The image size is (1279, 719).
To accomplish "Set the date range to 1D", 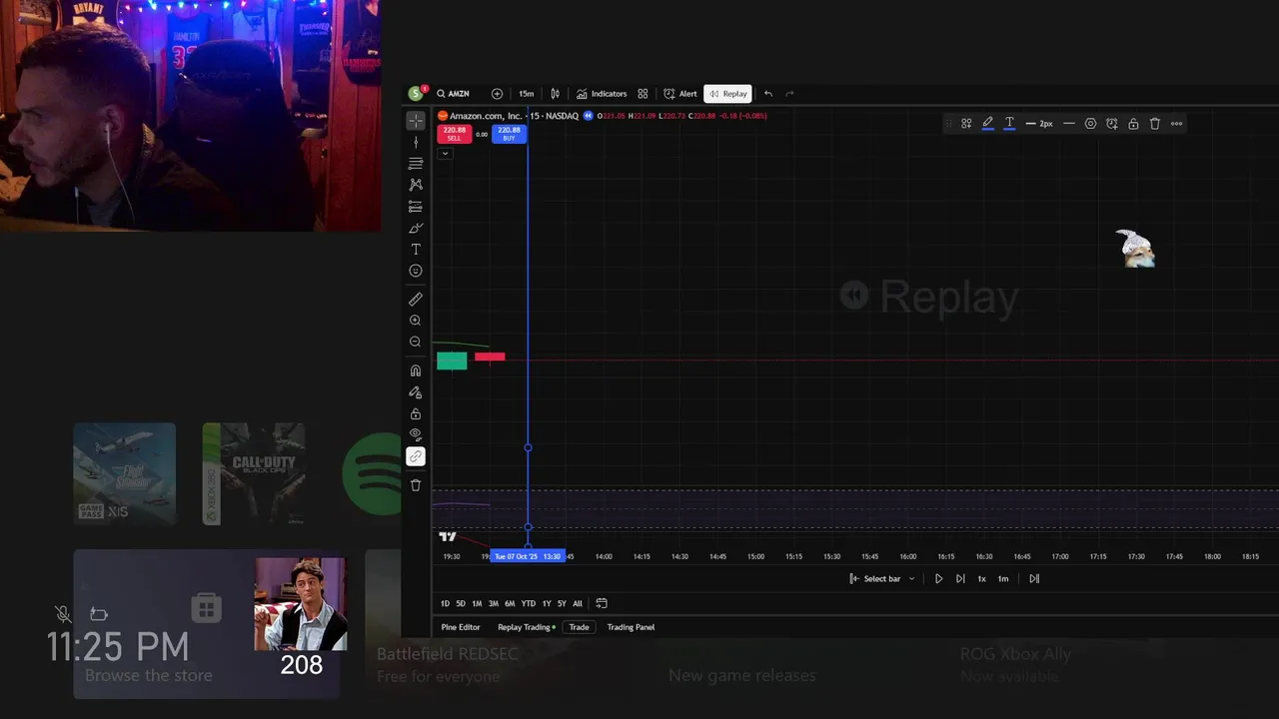I will click(446, 604).
